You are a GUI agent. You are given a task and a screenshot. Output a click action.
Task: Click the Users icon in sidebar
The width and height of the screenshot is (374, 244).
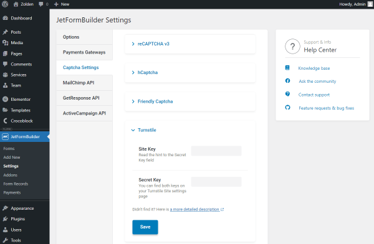(5, 230)
